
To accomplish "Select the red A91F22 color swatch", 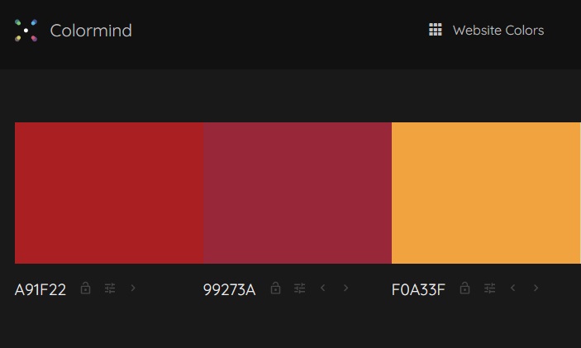I will pos(109,193).
